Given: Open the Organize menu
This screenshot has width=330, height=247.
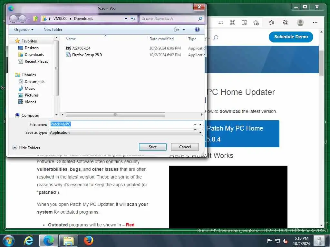Looking at the screenshot, I should coord(24,30).
